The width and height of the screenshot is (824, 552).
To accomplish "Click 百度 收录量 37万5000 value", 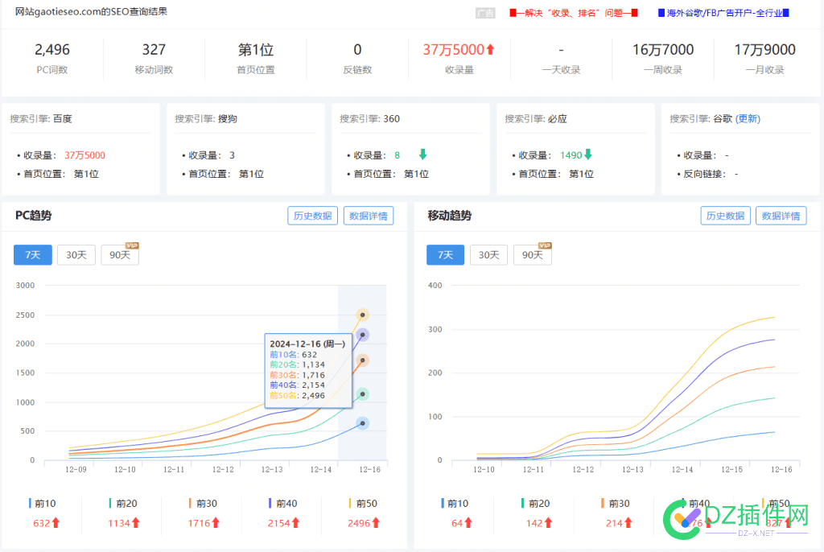I will pyautogui.click(x=84, y=155).
